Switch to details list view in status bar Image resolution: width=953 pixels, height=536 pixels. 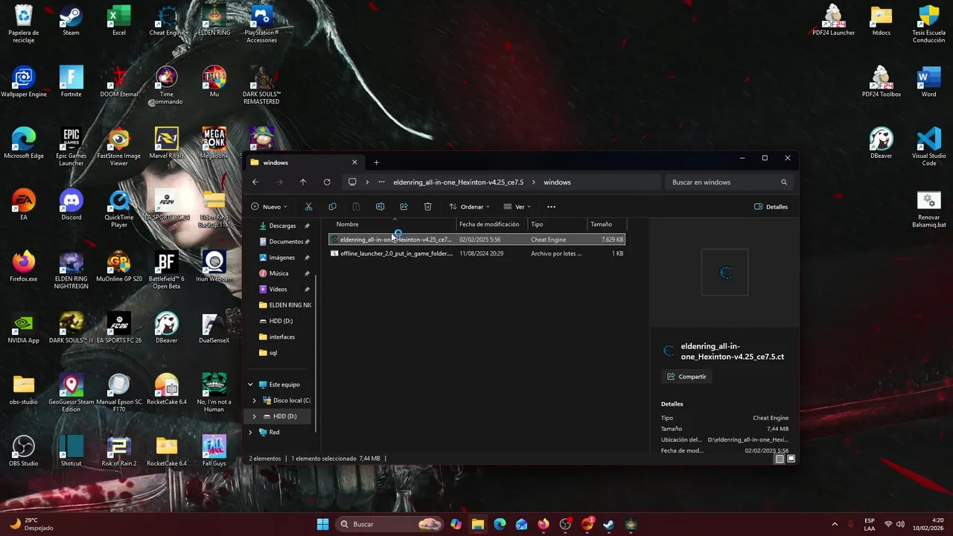click(780, 459)
